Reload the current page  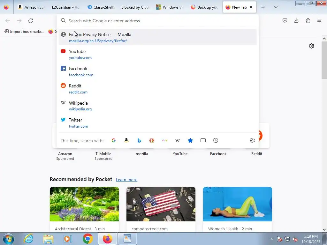pos(31,21)
